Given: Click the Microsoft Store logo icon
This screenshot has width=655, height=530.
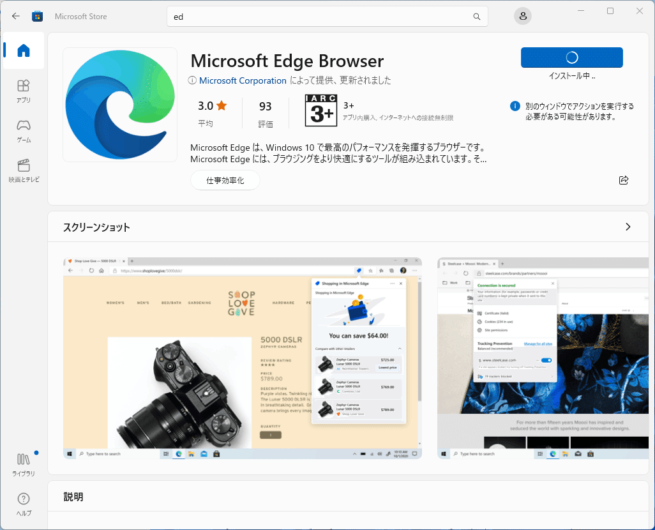Looking at the screenshot, I should 37,17.
